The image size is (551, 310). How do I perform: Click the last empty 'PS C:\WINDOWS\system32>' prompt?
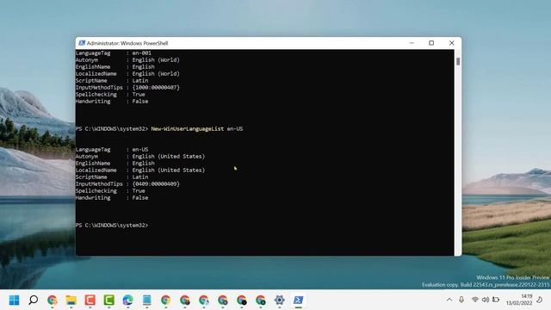(112, 225)
